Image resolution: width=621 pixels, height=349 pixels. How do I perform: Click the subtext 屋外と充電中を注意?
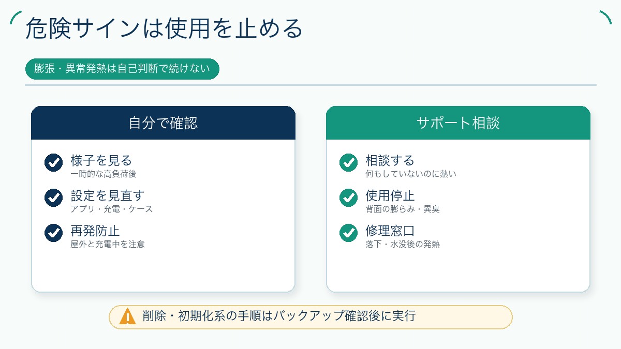(x=108, y=244)
